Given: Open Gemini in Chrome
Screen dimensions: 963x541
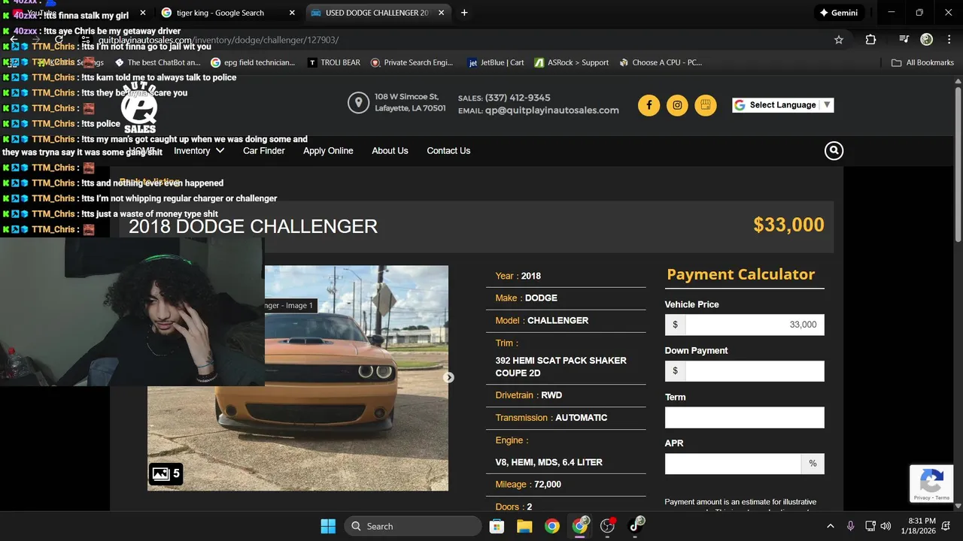Looking at the screenshot, I should (x=839, y=13).
